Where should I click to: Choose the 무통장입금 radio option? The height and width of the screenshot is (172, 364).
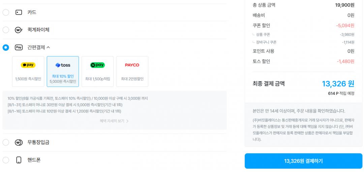tap(6, 142)
